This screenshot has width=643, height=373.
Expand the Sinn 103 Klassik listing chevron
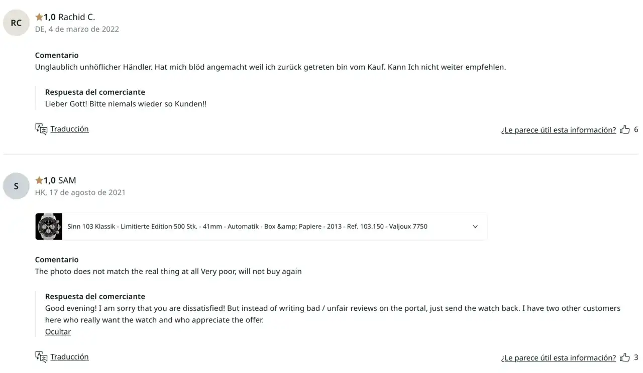pyautogui.click(x=475, y=227)
